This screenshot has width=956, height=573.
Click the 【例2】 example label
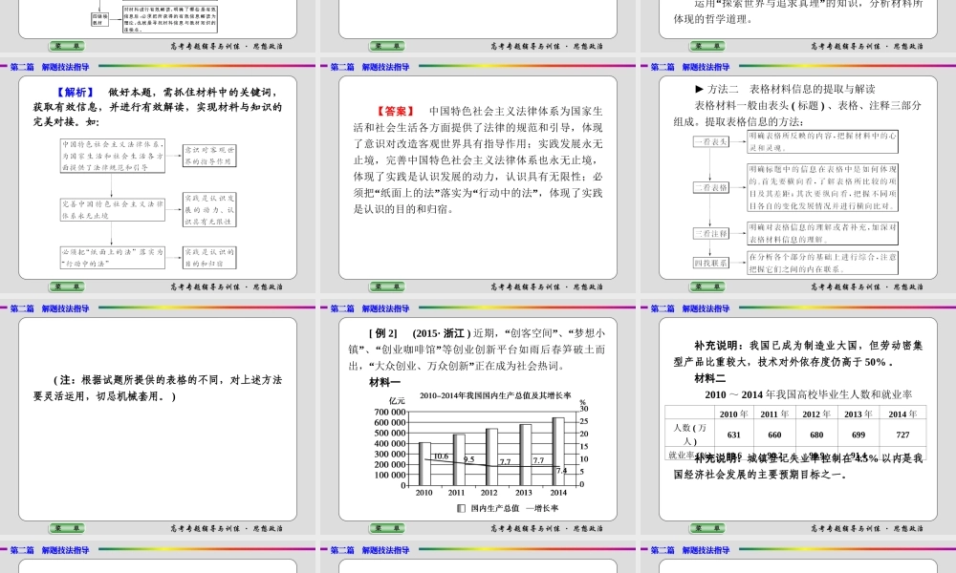[380, 332]
